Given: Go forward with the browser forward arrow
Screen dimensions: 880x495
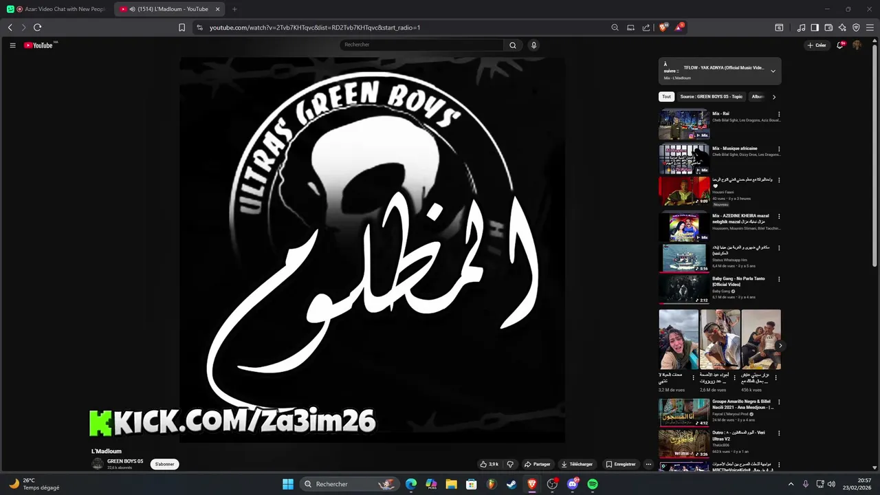Looking at the screenshot, I should click(23, 27).
